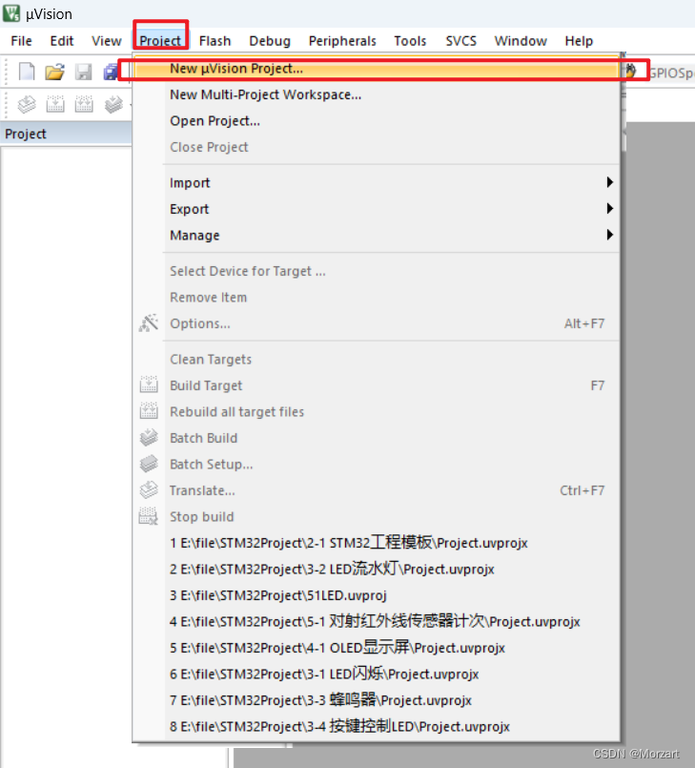Open the SVCS menu
695x768 pixels.
(460, 41)
